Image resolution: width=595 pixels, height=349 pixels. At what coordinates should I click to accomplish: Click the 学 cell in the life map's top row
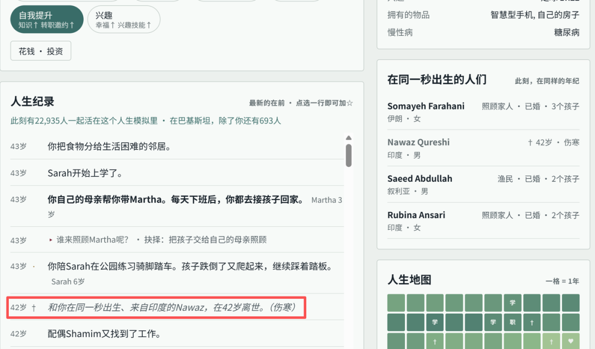click(513, 303)
